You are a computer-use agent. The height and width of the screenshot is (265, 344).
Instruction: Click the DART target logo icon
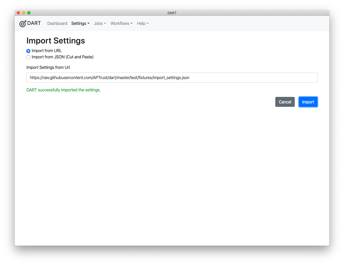[23, 23]
